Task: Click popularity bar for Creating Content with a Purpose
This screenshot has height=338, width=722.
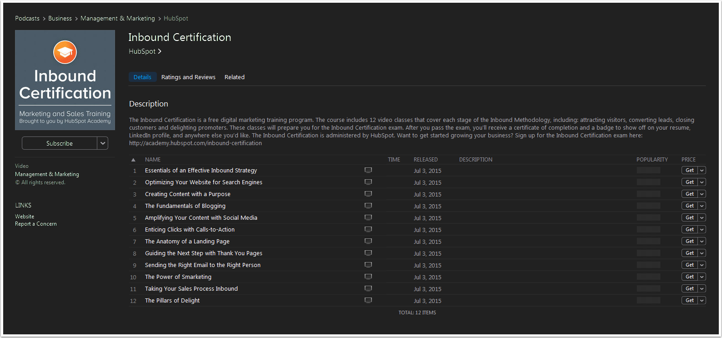Action: [x=648, y=194]
